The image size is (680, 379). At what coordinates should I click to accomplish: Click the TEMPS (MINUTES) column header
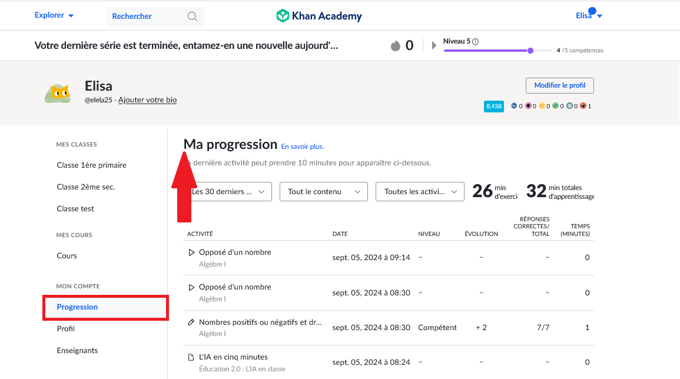click(575, 230)
